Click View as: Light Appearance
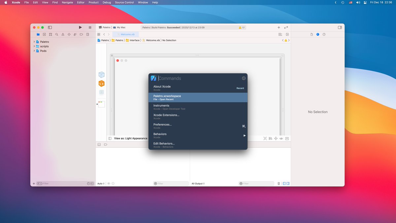This screenshot has height=223, width=396. pos(131,138)
